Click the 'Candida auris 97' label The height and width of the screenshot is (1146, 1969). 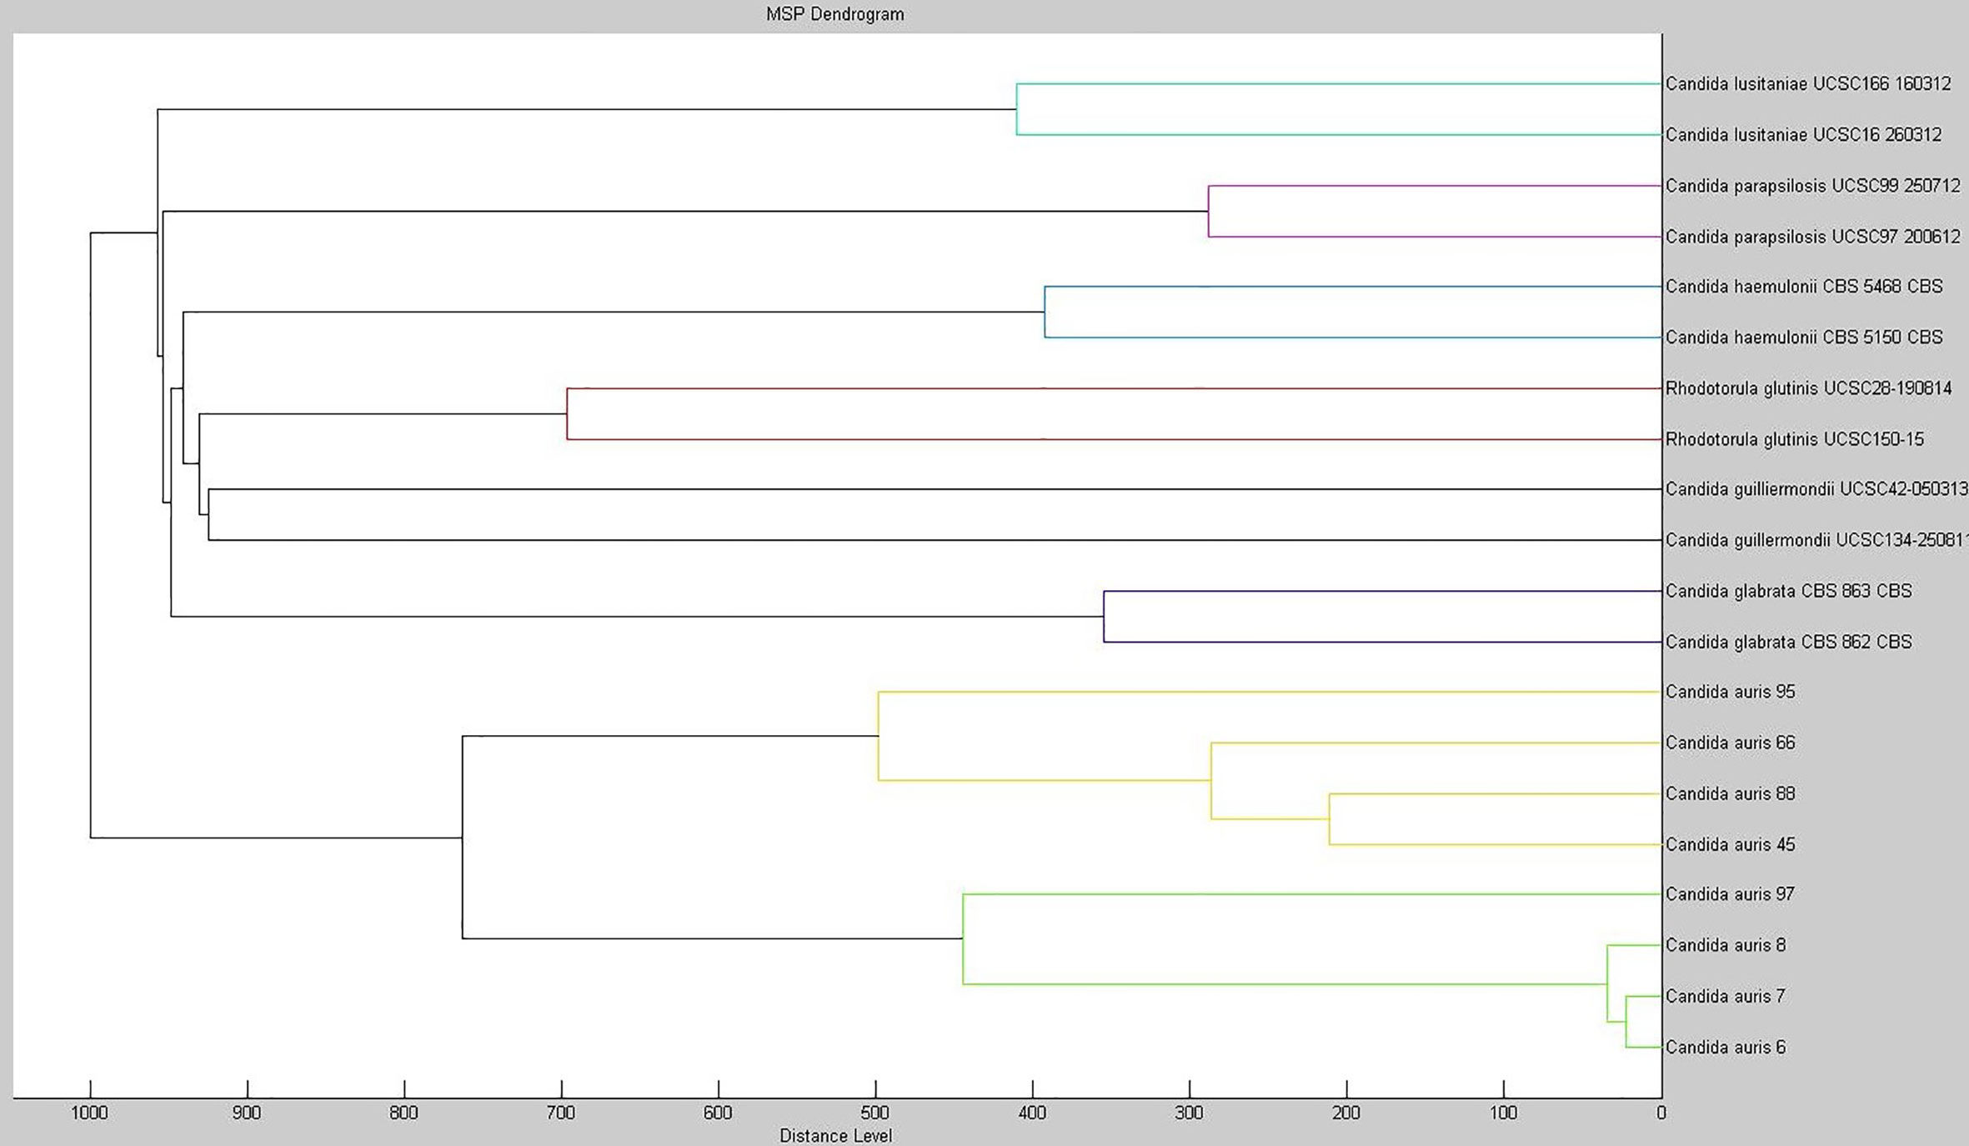coord(1730,894)
